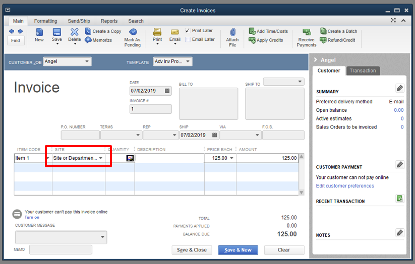
Task: Click Add Time/Costs
Action: [x=268, y=31]
